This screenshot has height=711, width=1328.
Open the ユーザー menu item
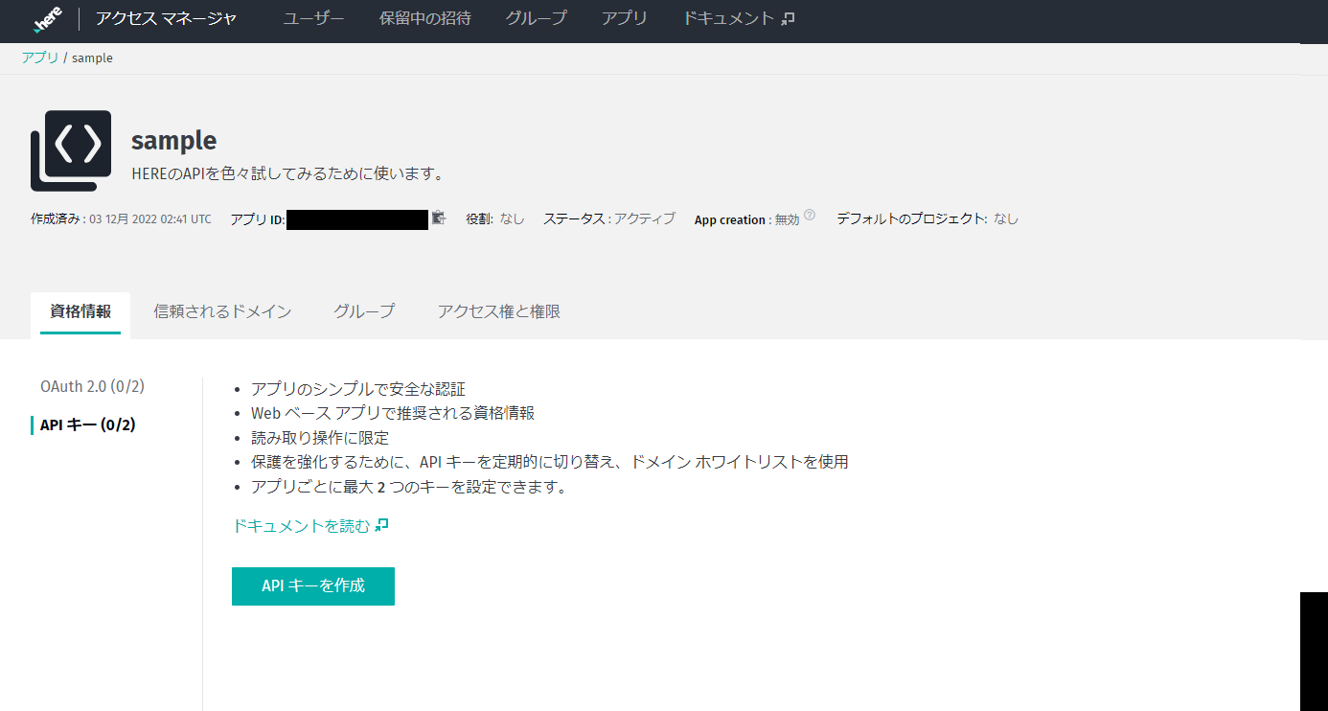point(313,17)
